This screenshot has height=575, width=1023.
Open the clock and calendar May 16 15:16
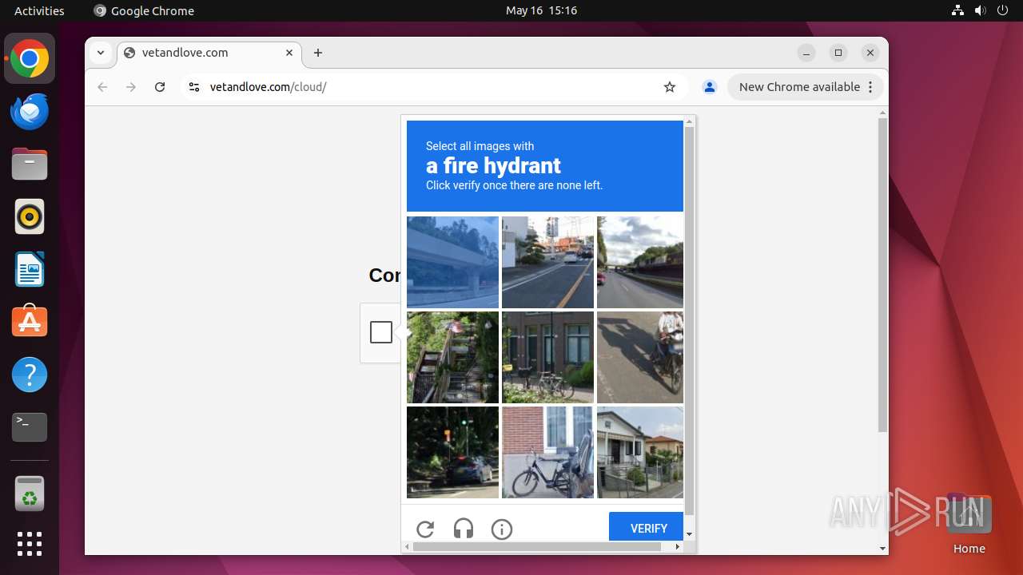click(541, 10)
